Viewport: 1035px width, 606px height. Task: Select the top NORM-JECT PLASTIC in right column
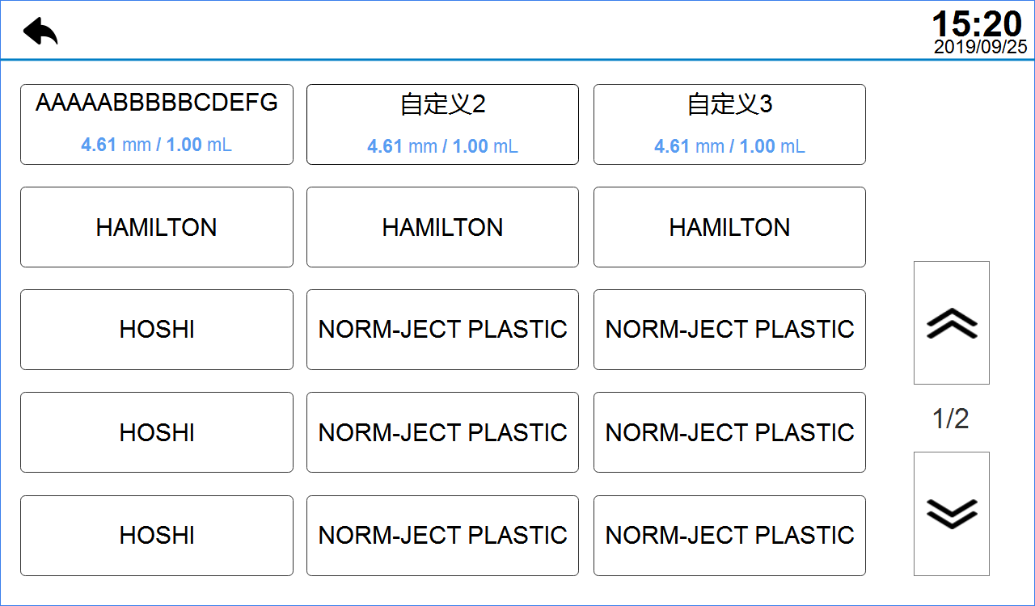coord(729,330)
